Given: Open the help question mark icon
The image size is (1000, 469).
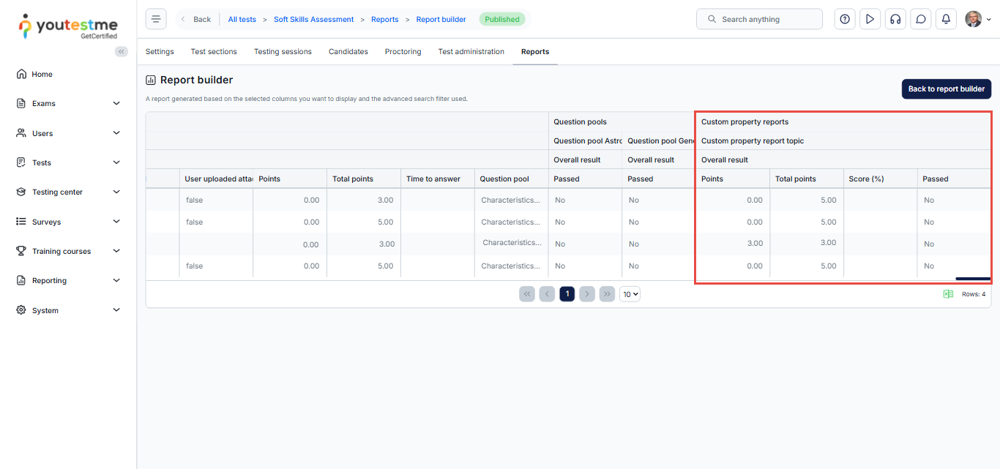Looking at the screenshot, I should coord(845,19).
